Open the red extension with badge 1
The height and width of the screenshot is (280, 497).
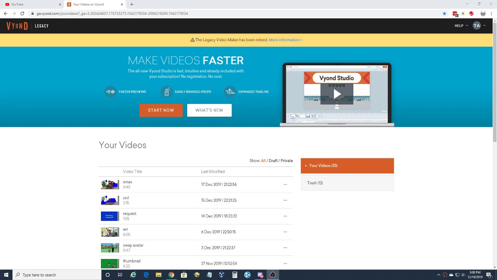[x=455, y=14]
